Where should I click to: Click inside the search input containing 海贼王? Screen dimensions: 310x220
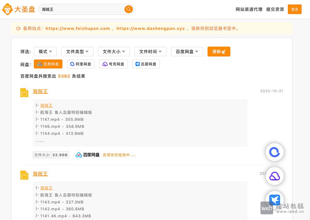tap(77, 9)
